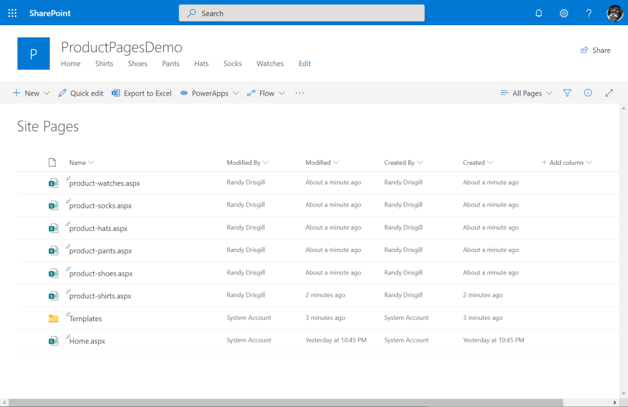Go to the Watches navigation tab

click(270, 64)
